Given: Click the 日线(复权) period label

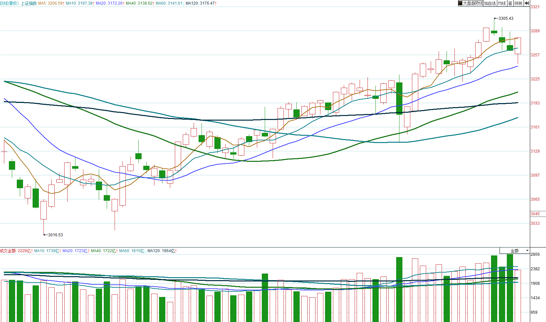Looking at the screenshot, I should point(9,3).
